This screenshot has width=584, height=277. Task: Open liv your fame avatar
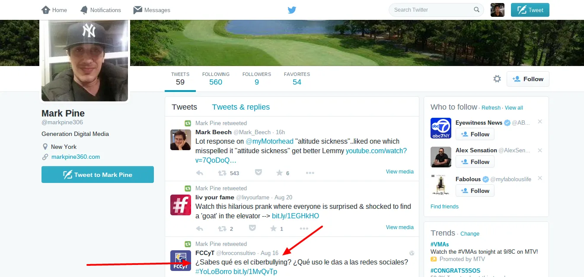(181, 205)
